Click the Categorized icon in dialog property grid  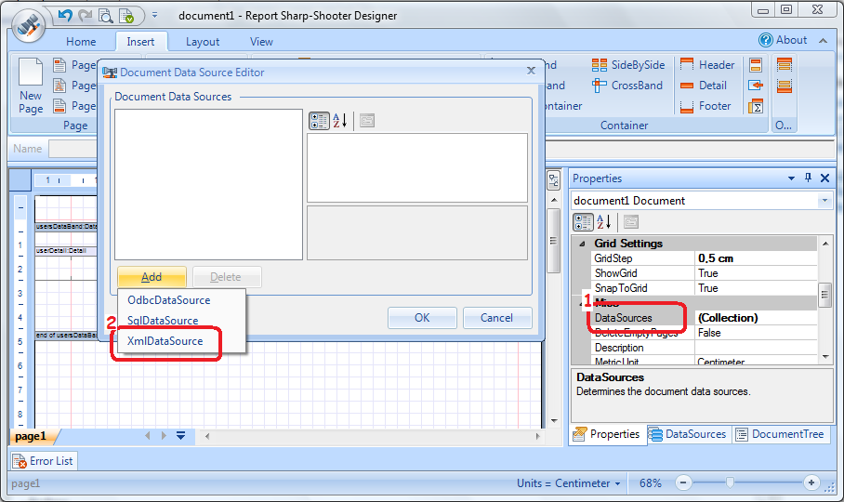pos(319,121)
